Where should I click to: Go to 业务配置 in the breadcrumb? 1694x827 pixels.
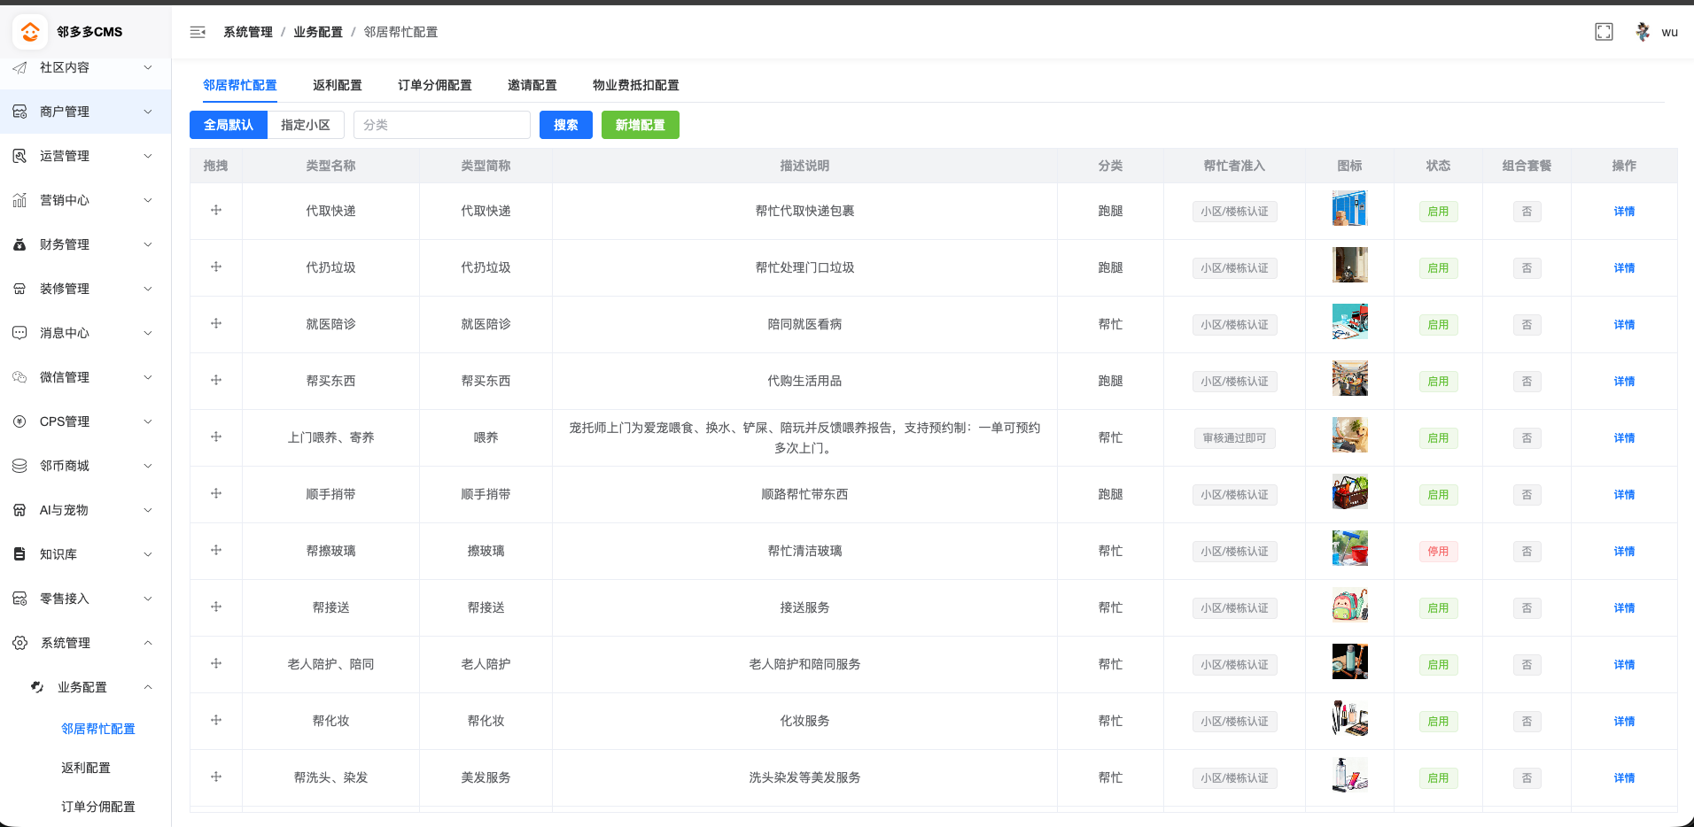[x=318, y=32]
